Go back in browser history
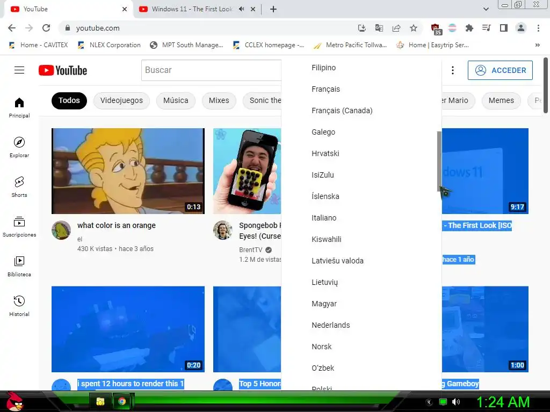This screenshot has width=550, height=412. (12, 28)
